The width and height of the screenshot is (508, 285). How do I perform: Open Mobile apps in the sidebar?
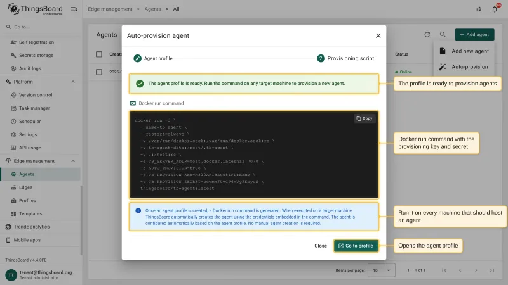click(x=41, y=240)
